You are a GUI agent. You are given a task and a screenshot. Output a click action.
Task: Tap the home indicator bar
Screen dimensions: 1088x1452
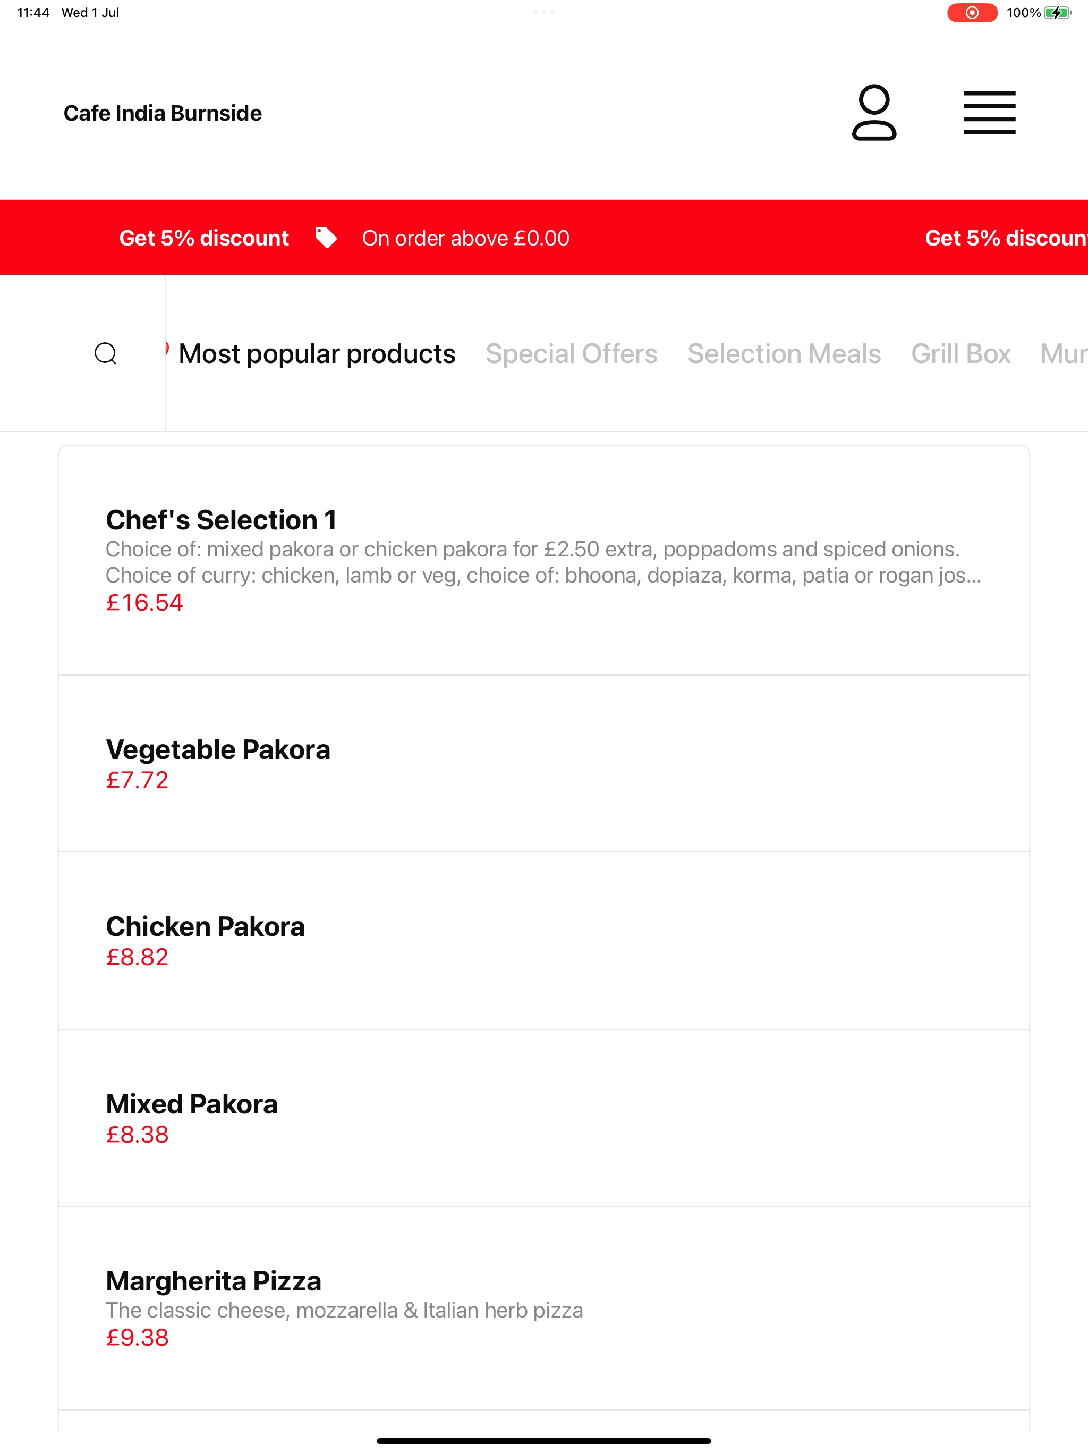(544, 1441)
